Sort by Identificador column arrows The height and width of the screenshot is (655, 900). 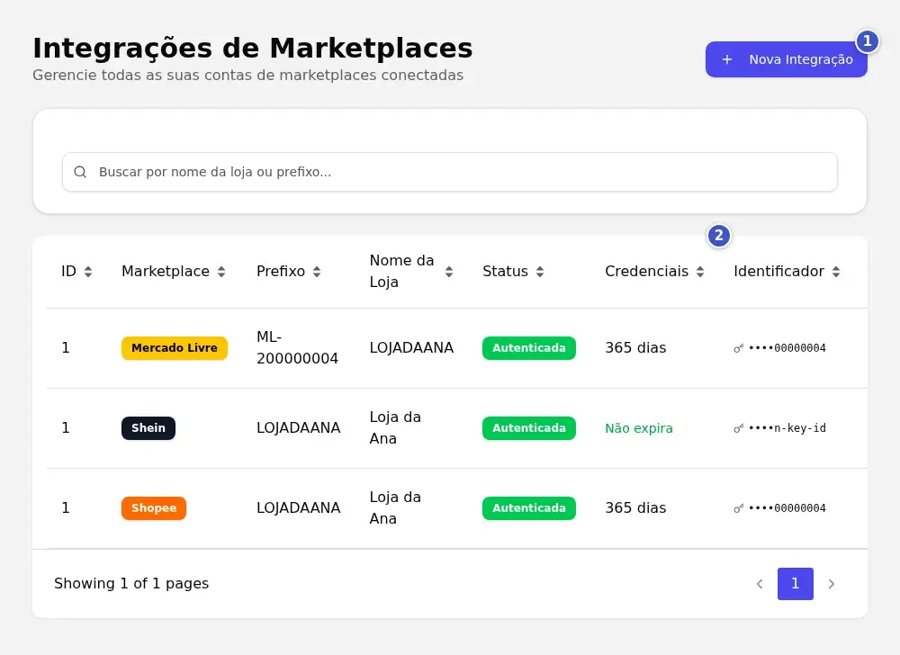pyautogui.click(x=836, y=272)
